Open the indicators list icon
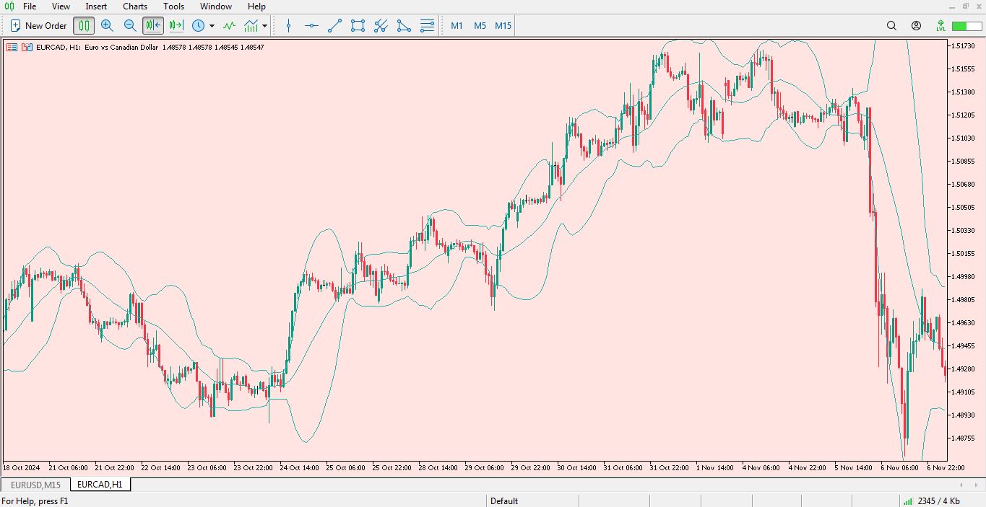986x507 pixels. [229, 26]
